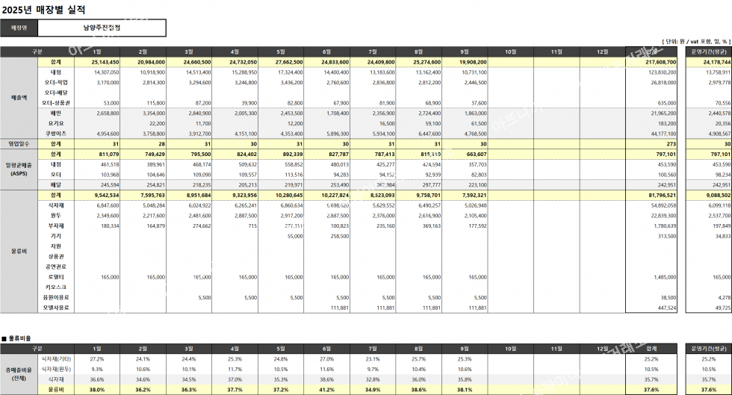Screen dimensions: 732x395
Task: Click the 물류비율 section heading
Action: tap(18, 338)
